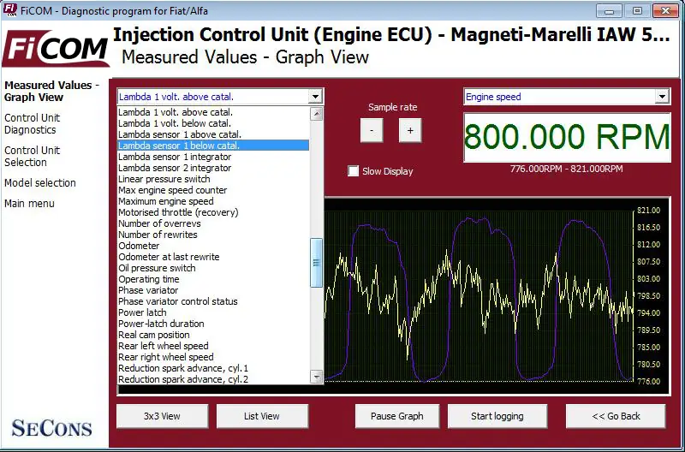Select Odometer list item
The width and height of the screenshot is (685, 452).
tap(213, 246)
